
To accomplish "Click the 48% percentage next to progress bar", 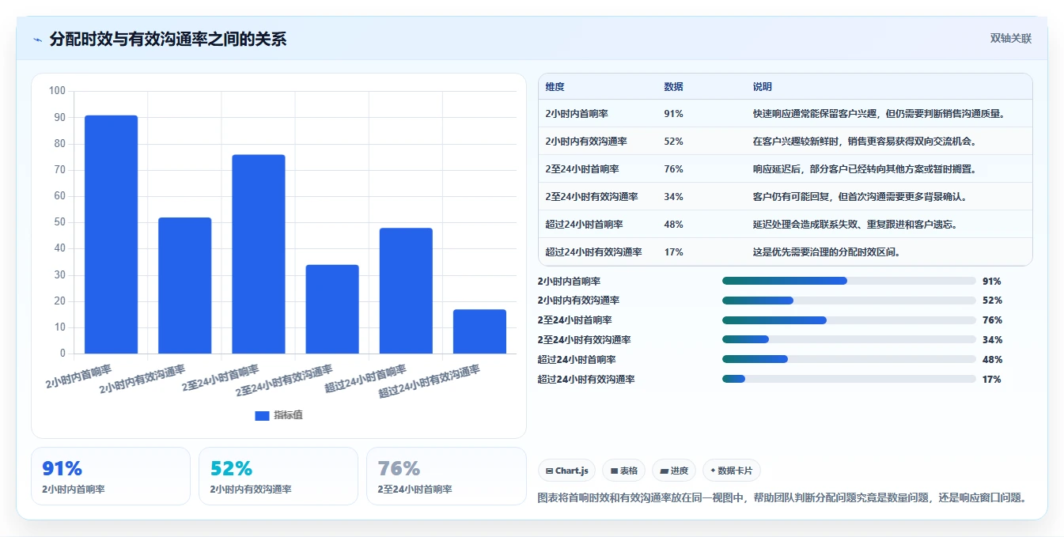I will click(992, 360).
